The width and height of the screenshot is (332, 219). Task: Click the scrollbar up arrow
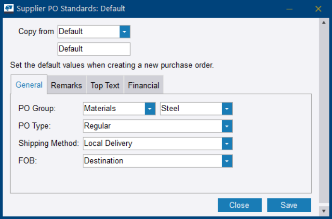pyautogui.click(x=324, y=23)
